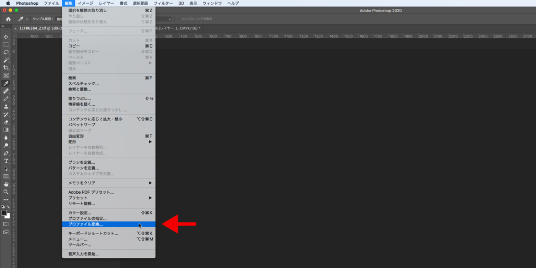The height and width of the screenshot is (268, 536).
Task: Choose コピー from the edit menu
Action: (109, 46)
